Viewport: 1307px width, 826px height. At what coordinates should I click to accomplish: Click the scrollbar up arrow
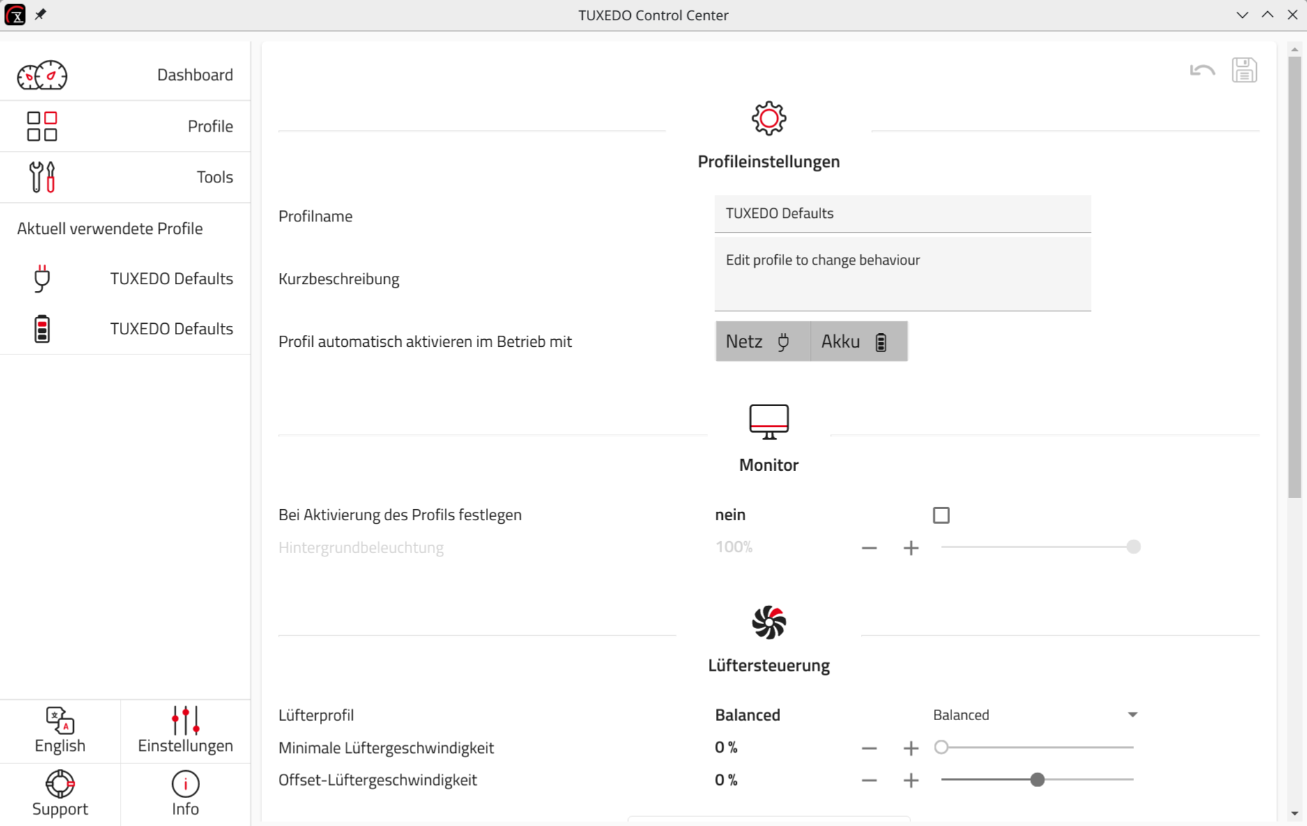[x=1294, y=49]
